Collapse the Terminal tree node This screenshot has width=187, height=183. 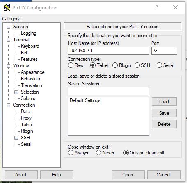[8, 40]
